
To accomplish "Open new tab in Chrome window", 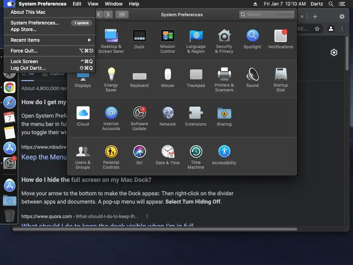I will (315, 17).
